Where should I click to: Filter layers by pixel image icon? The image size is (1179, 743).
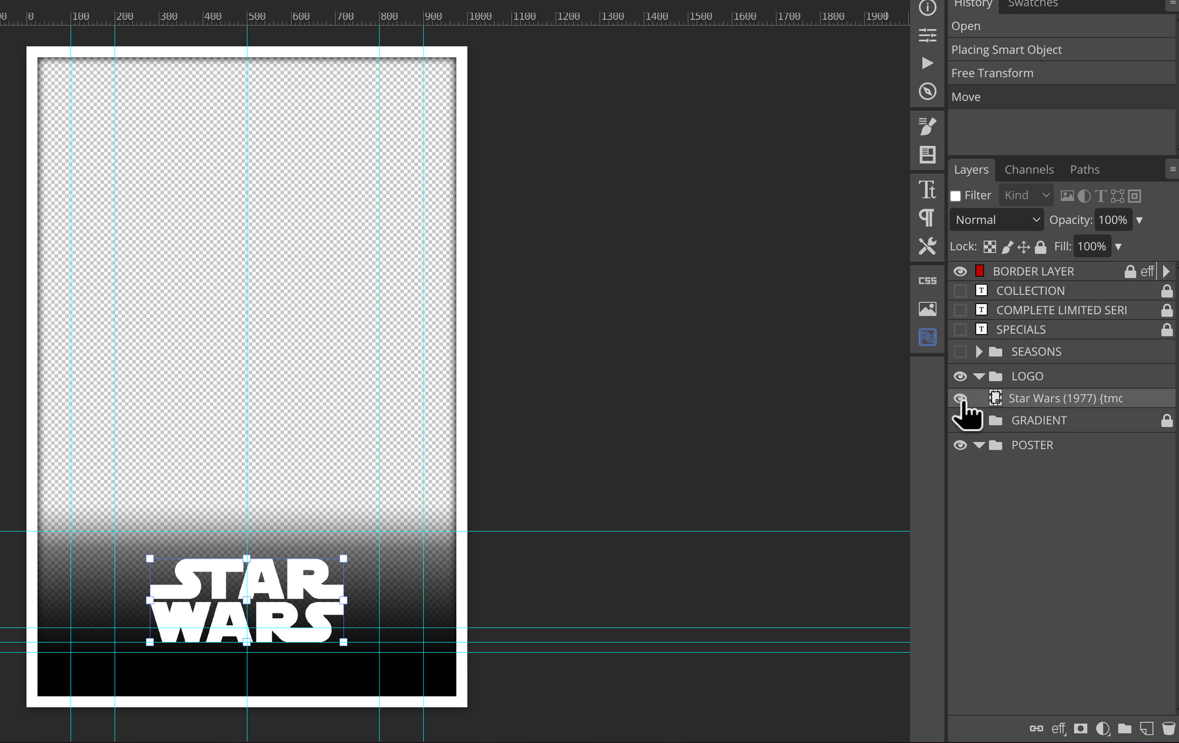coord(1067,196)
